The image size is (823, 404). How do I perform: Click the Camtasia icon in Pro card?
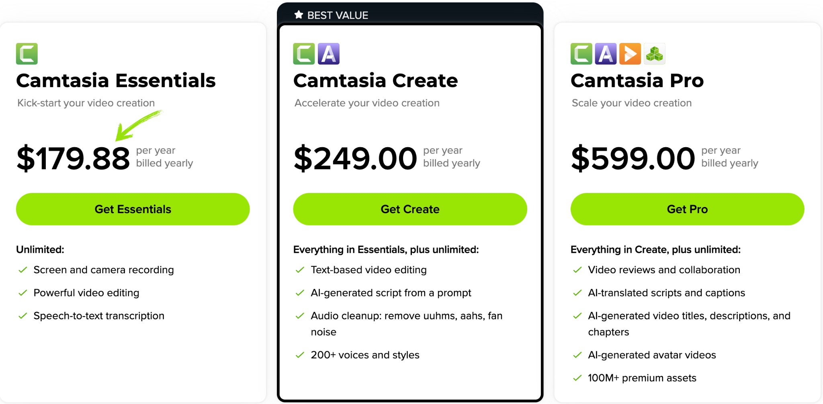tap(581, 54)
